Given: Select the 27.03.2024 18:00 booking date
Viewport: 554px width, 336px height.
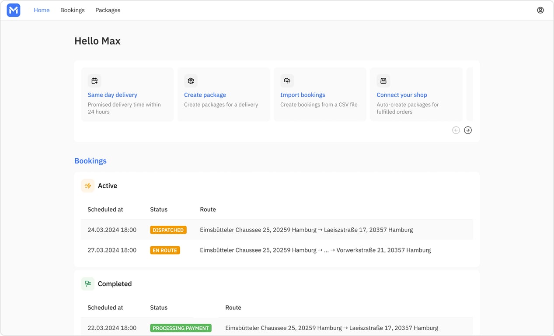Looking at the screenshot, I should point(112,250).
